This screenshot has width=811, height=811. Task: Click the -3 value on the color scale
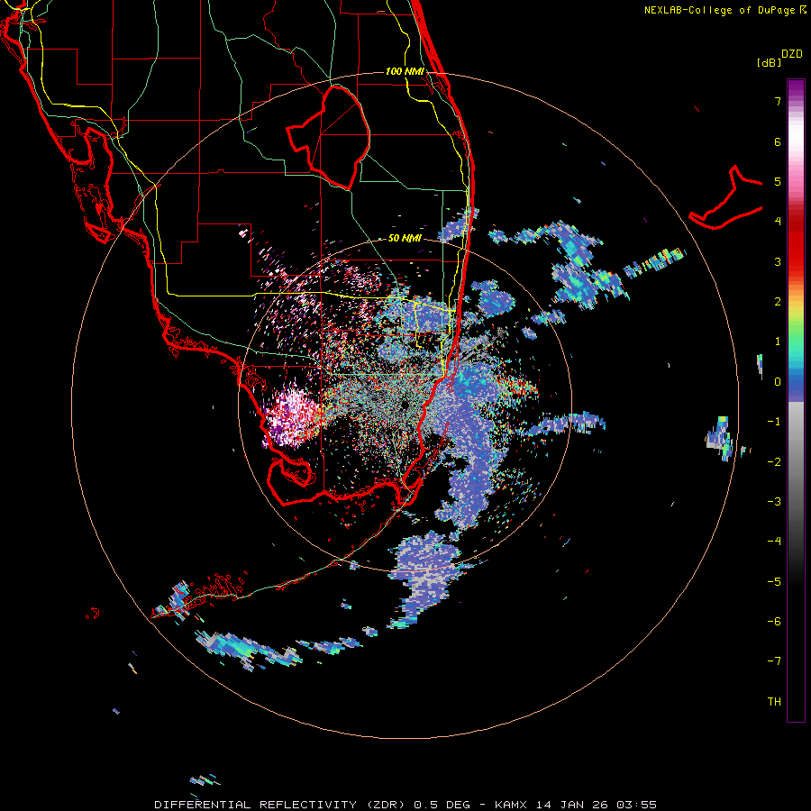(x=774, y=501)
